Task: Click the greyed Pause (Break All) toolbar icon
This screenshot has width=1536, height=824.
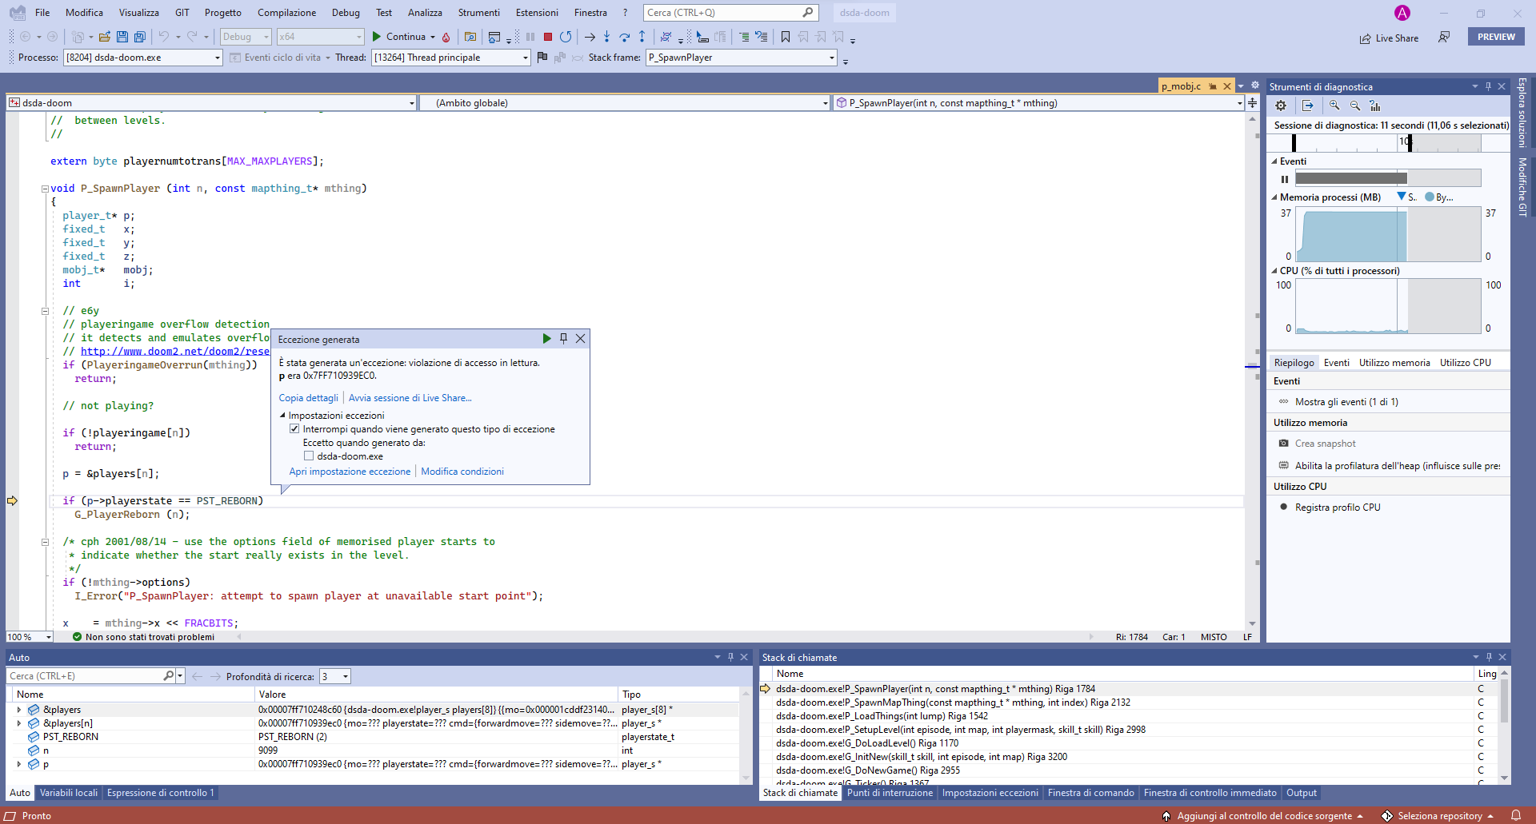Action: click(530, 37)
